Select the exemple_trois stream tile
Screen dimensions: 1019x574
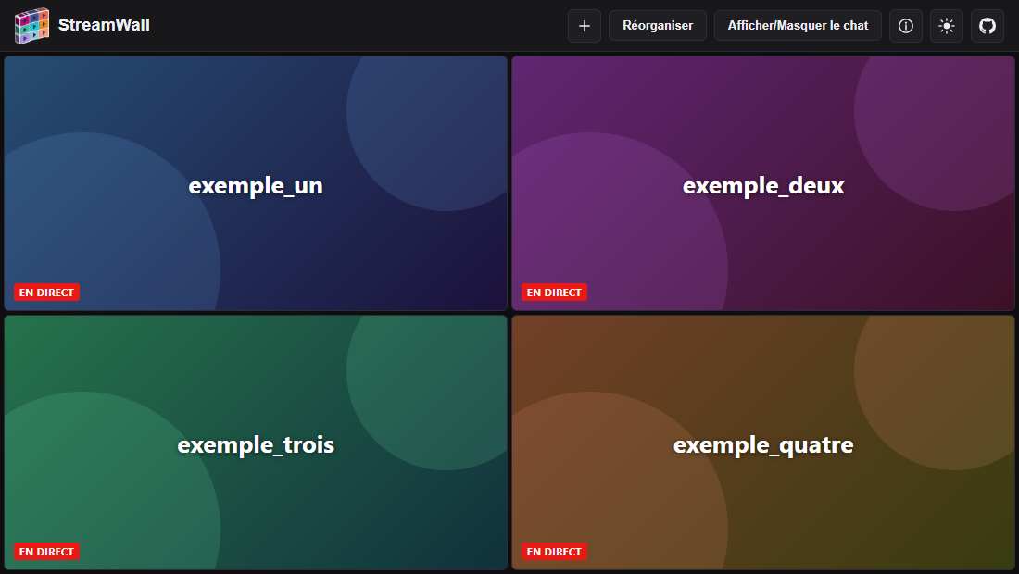(256, 443)
